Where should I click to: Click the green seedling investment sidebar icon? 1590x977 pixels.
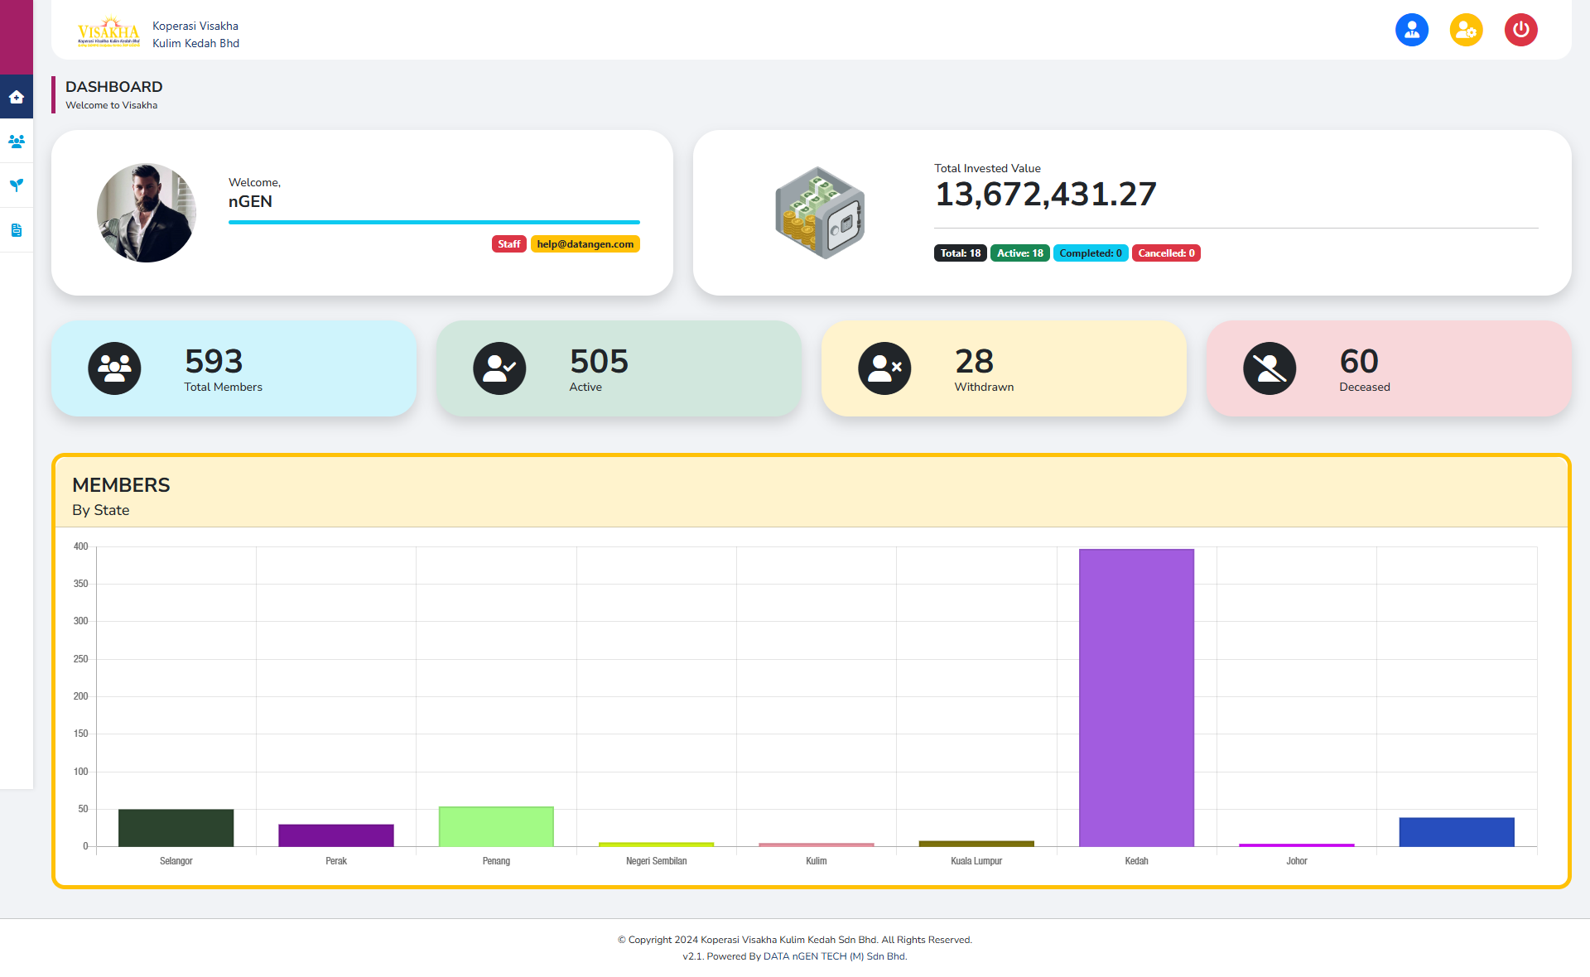click(17, 185)
